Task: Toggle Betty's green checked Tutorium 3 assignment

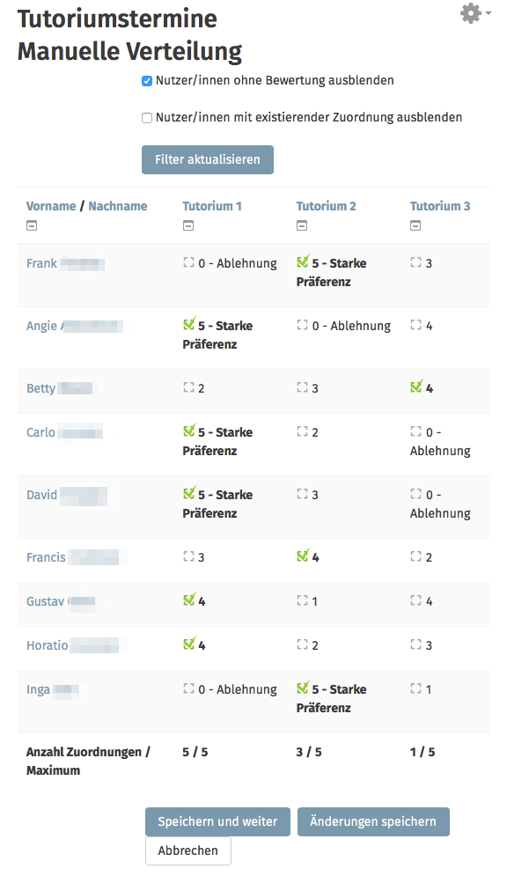Action: click(416, 386)
